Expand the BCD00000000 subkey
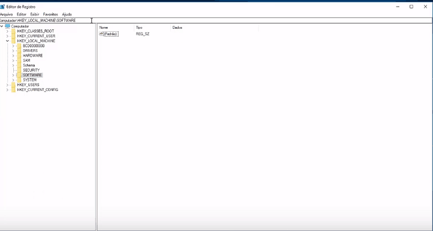Viewport: 433px width, 231px height. click(x=13, y=46)
